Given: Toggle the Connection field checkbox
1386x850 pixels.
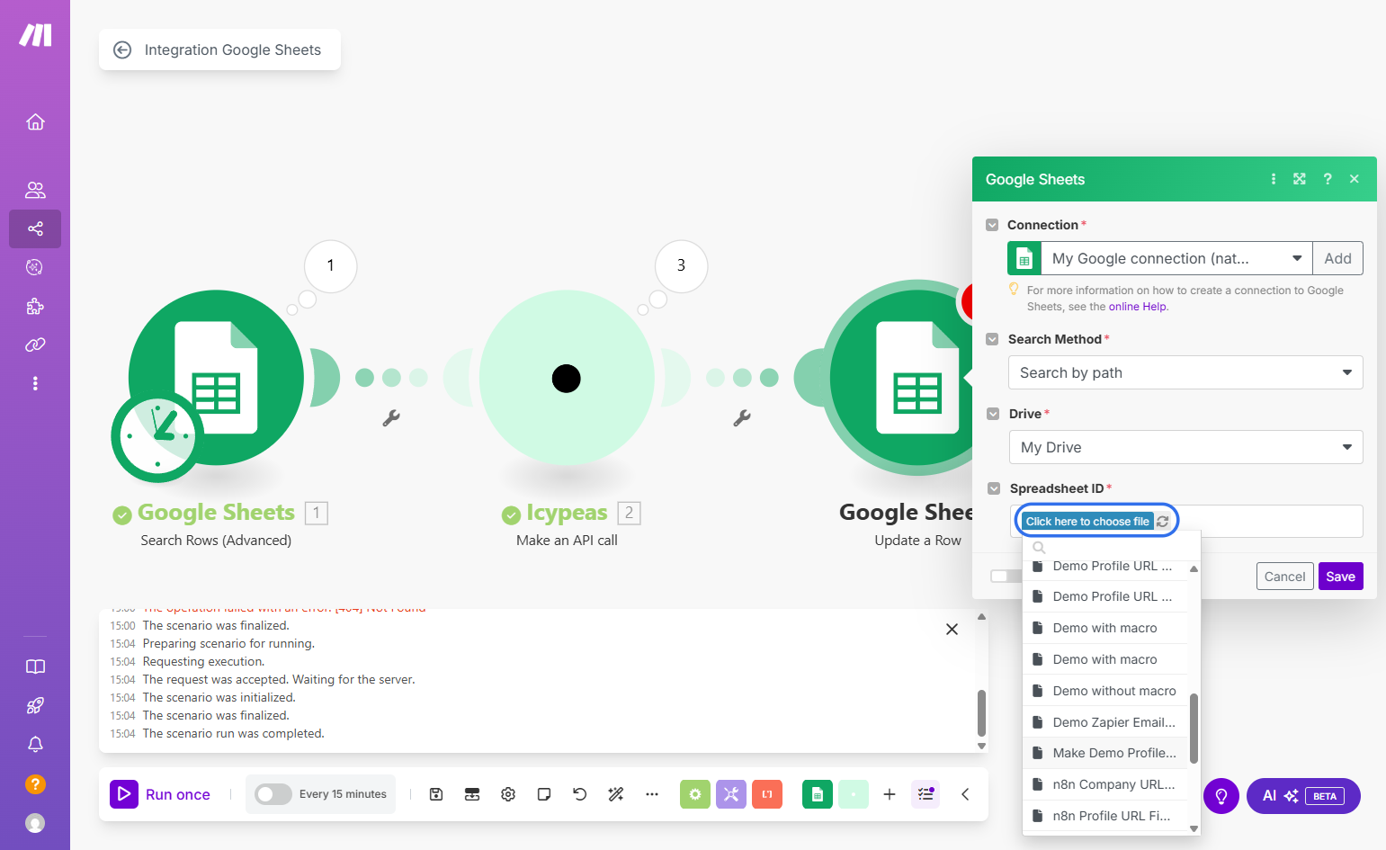Looking at the screenshot, I should (992, 225).
